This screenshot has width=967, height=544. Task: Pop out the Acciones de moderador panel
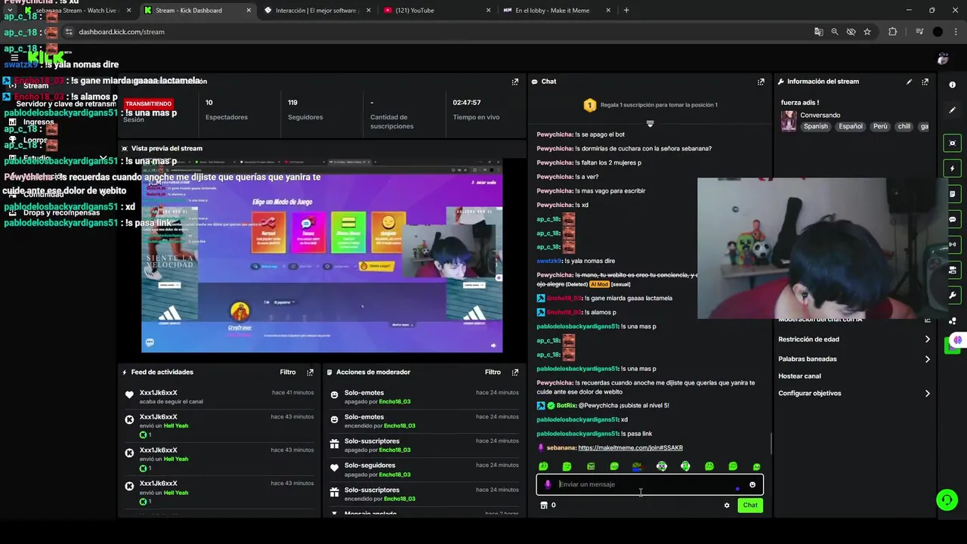point(515,372)
